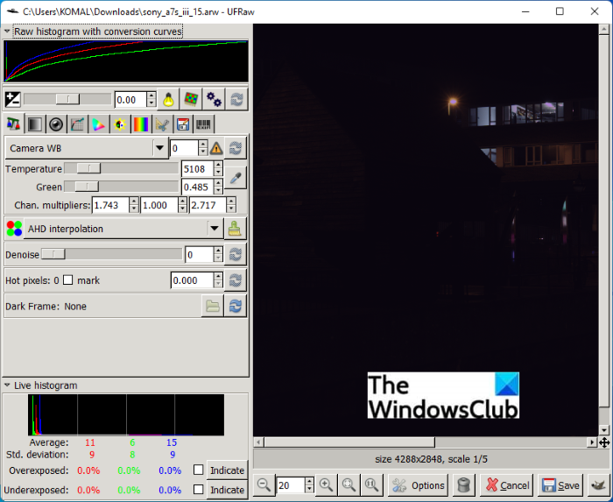Open the Save settings tab
This screenshot has width=613, height=502.
click(182, 124)
